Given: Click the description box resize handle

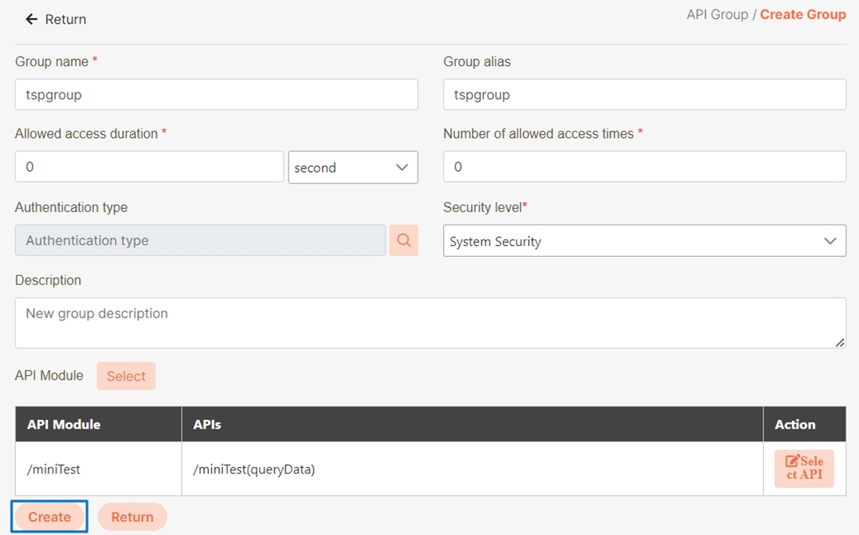Looking at the screenshot, I should pyautogui.click(x=839, y=342).
